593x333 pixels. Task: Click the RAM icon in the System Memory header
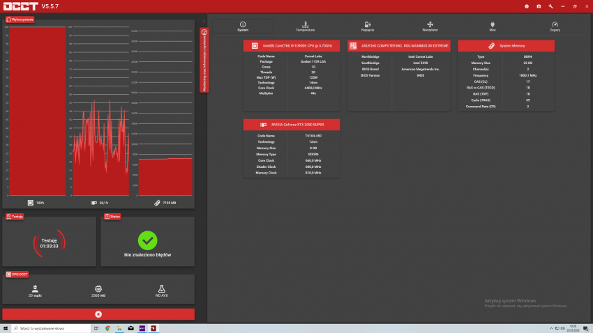491,46
